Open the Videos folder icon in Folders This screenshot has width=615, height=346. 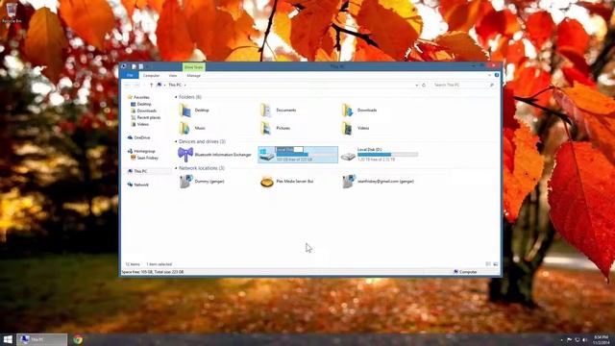point(348,128)
